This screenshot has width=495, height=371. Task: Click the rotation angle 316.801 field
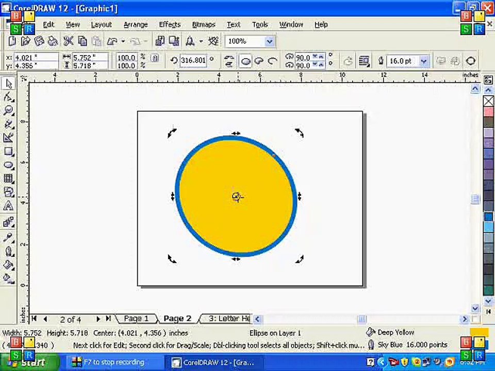[193, 60]
